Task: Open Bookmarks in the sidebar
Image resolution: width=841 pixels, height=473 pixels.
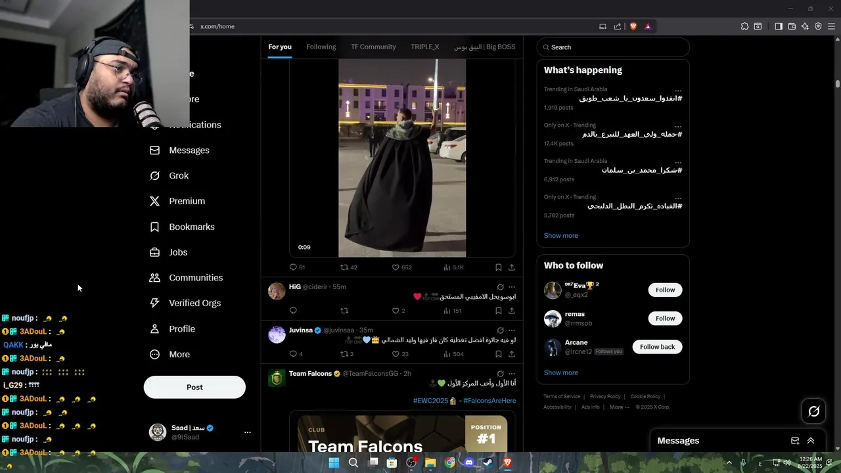Action: (182, 227)
